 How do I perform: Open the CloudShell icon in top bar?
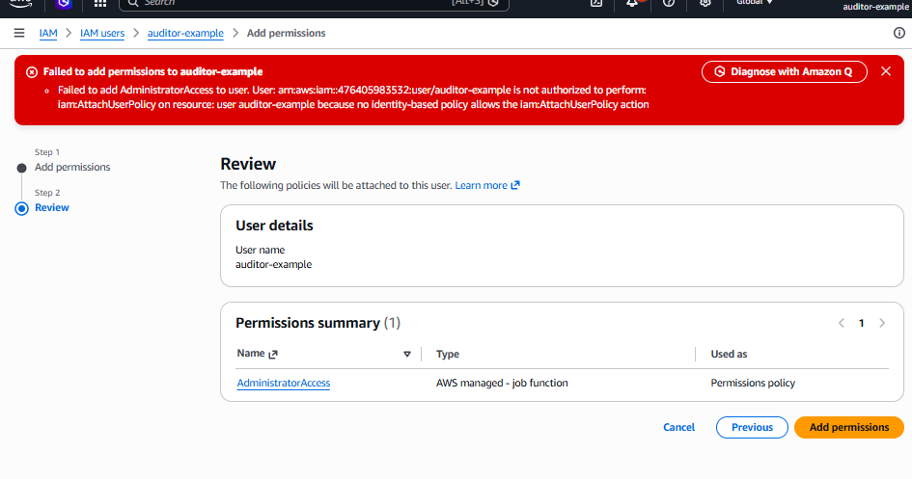click(596, 4)
